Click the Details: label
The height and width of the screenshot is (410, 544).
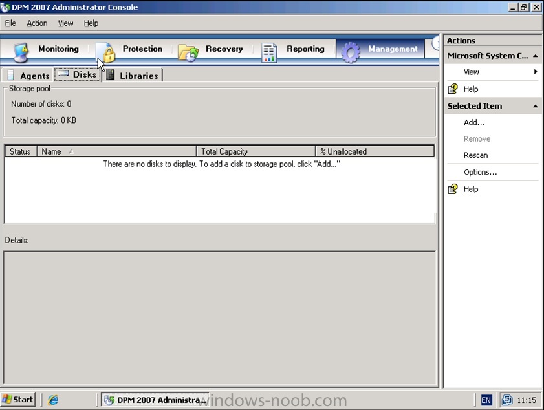point(17,240)
